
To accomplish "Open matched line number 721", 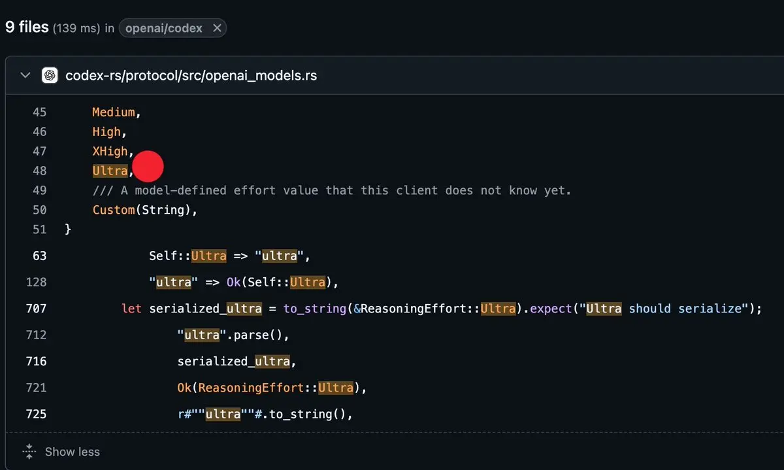I will click(37, 388).
